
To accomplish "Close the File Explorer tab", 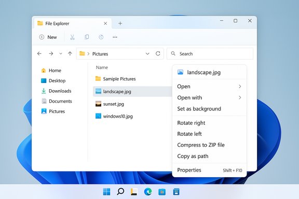I will click(105, 23).
